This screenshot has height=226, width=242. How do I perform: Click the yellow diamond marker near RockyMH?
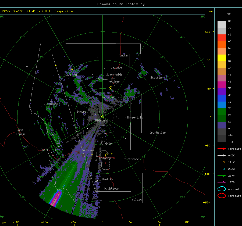tap(72, 70)
